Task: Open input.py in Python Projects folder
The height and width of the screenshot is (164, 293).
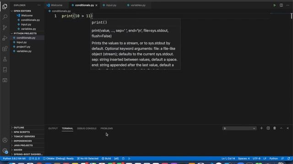Action: [x=22, y=42]
